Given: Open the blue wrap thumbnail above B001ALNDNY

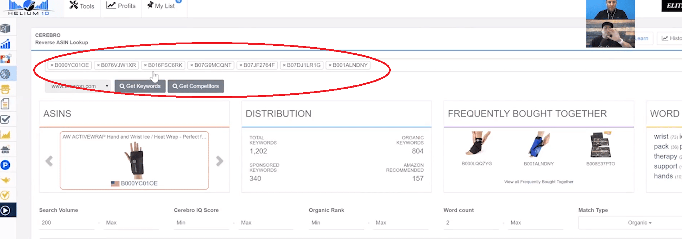Looking at the screenshot, I should tap(539, 145).
